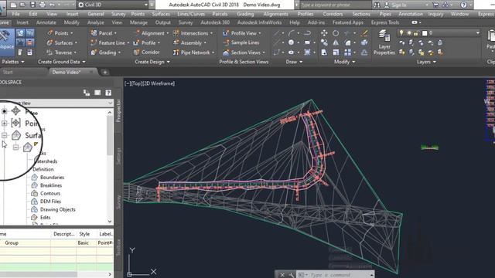Click the Corridor button
The image size is (495, 278).
[x=146, y=53]
